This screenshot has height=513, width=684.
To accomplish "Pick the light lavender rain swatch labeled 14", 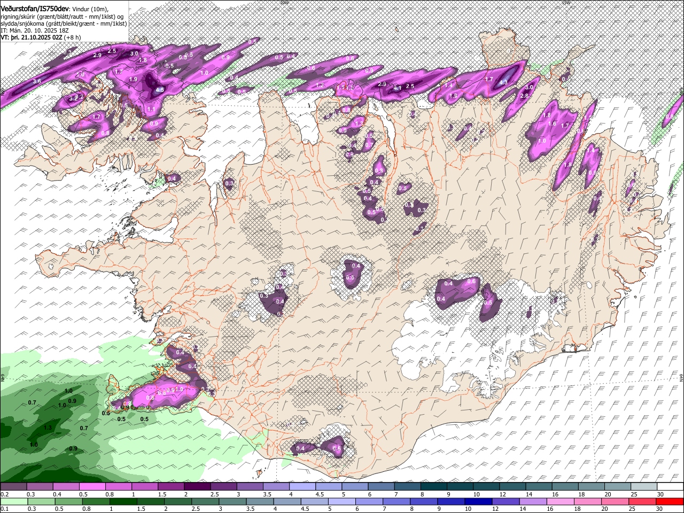I will (532, 501).
